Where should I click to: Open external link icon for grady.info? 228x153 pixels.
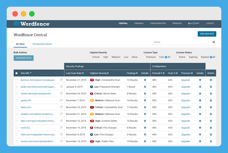61,100
